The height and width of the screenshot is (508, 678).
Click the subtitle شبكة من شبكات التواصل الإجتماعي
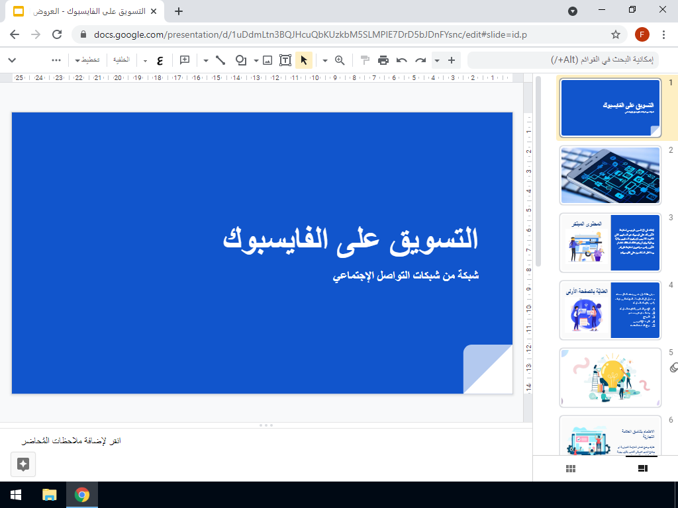coord(406,275)
